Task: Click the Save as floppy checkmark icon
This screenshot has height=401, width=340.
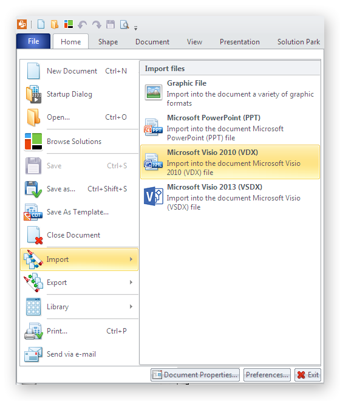Action: pos(33,189)
